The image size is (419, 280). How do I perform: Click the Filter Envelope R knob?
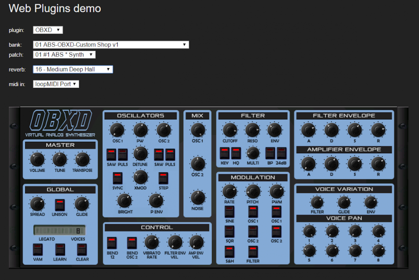[378, 130]
